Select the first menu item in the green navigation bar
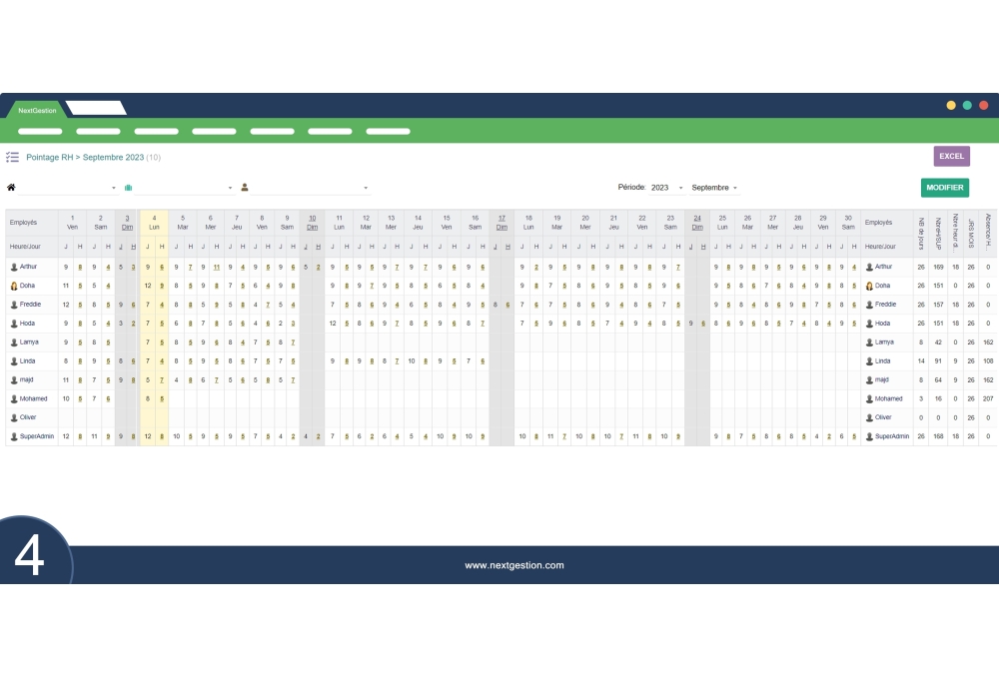This screenshot has height=678, width=999. tap(38, 131)
